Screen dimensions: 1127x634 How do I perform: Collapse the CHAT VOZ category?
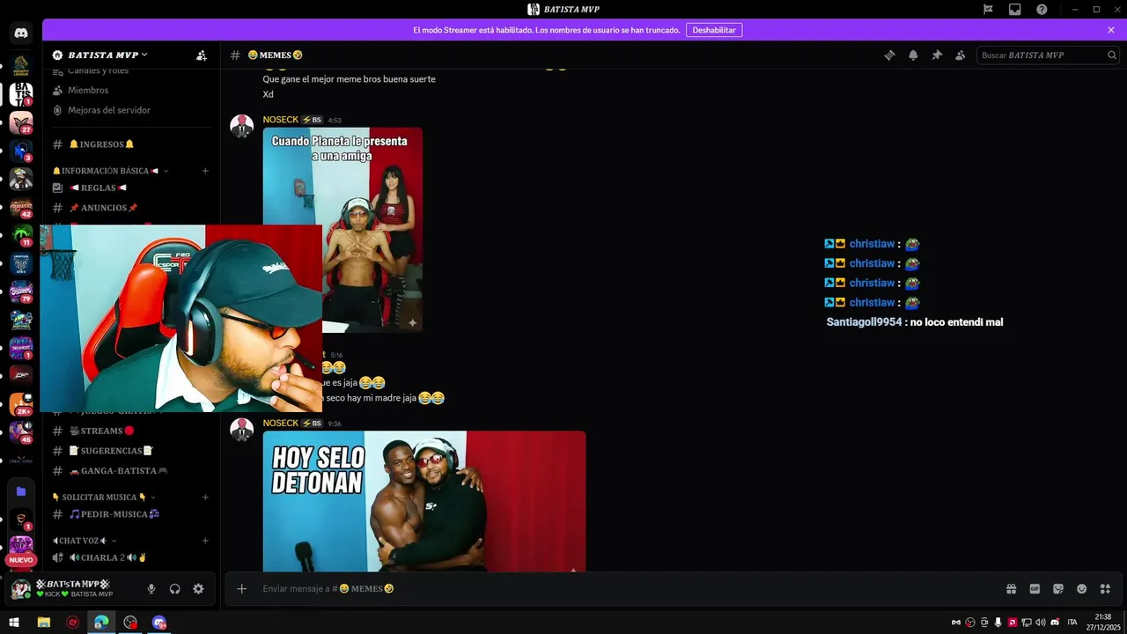click(84, 541)
